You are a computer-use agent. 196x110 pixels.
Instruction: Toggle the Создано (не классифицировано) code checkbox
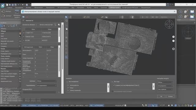point(114,85)
